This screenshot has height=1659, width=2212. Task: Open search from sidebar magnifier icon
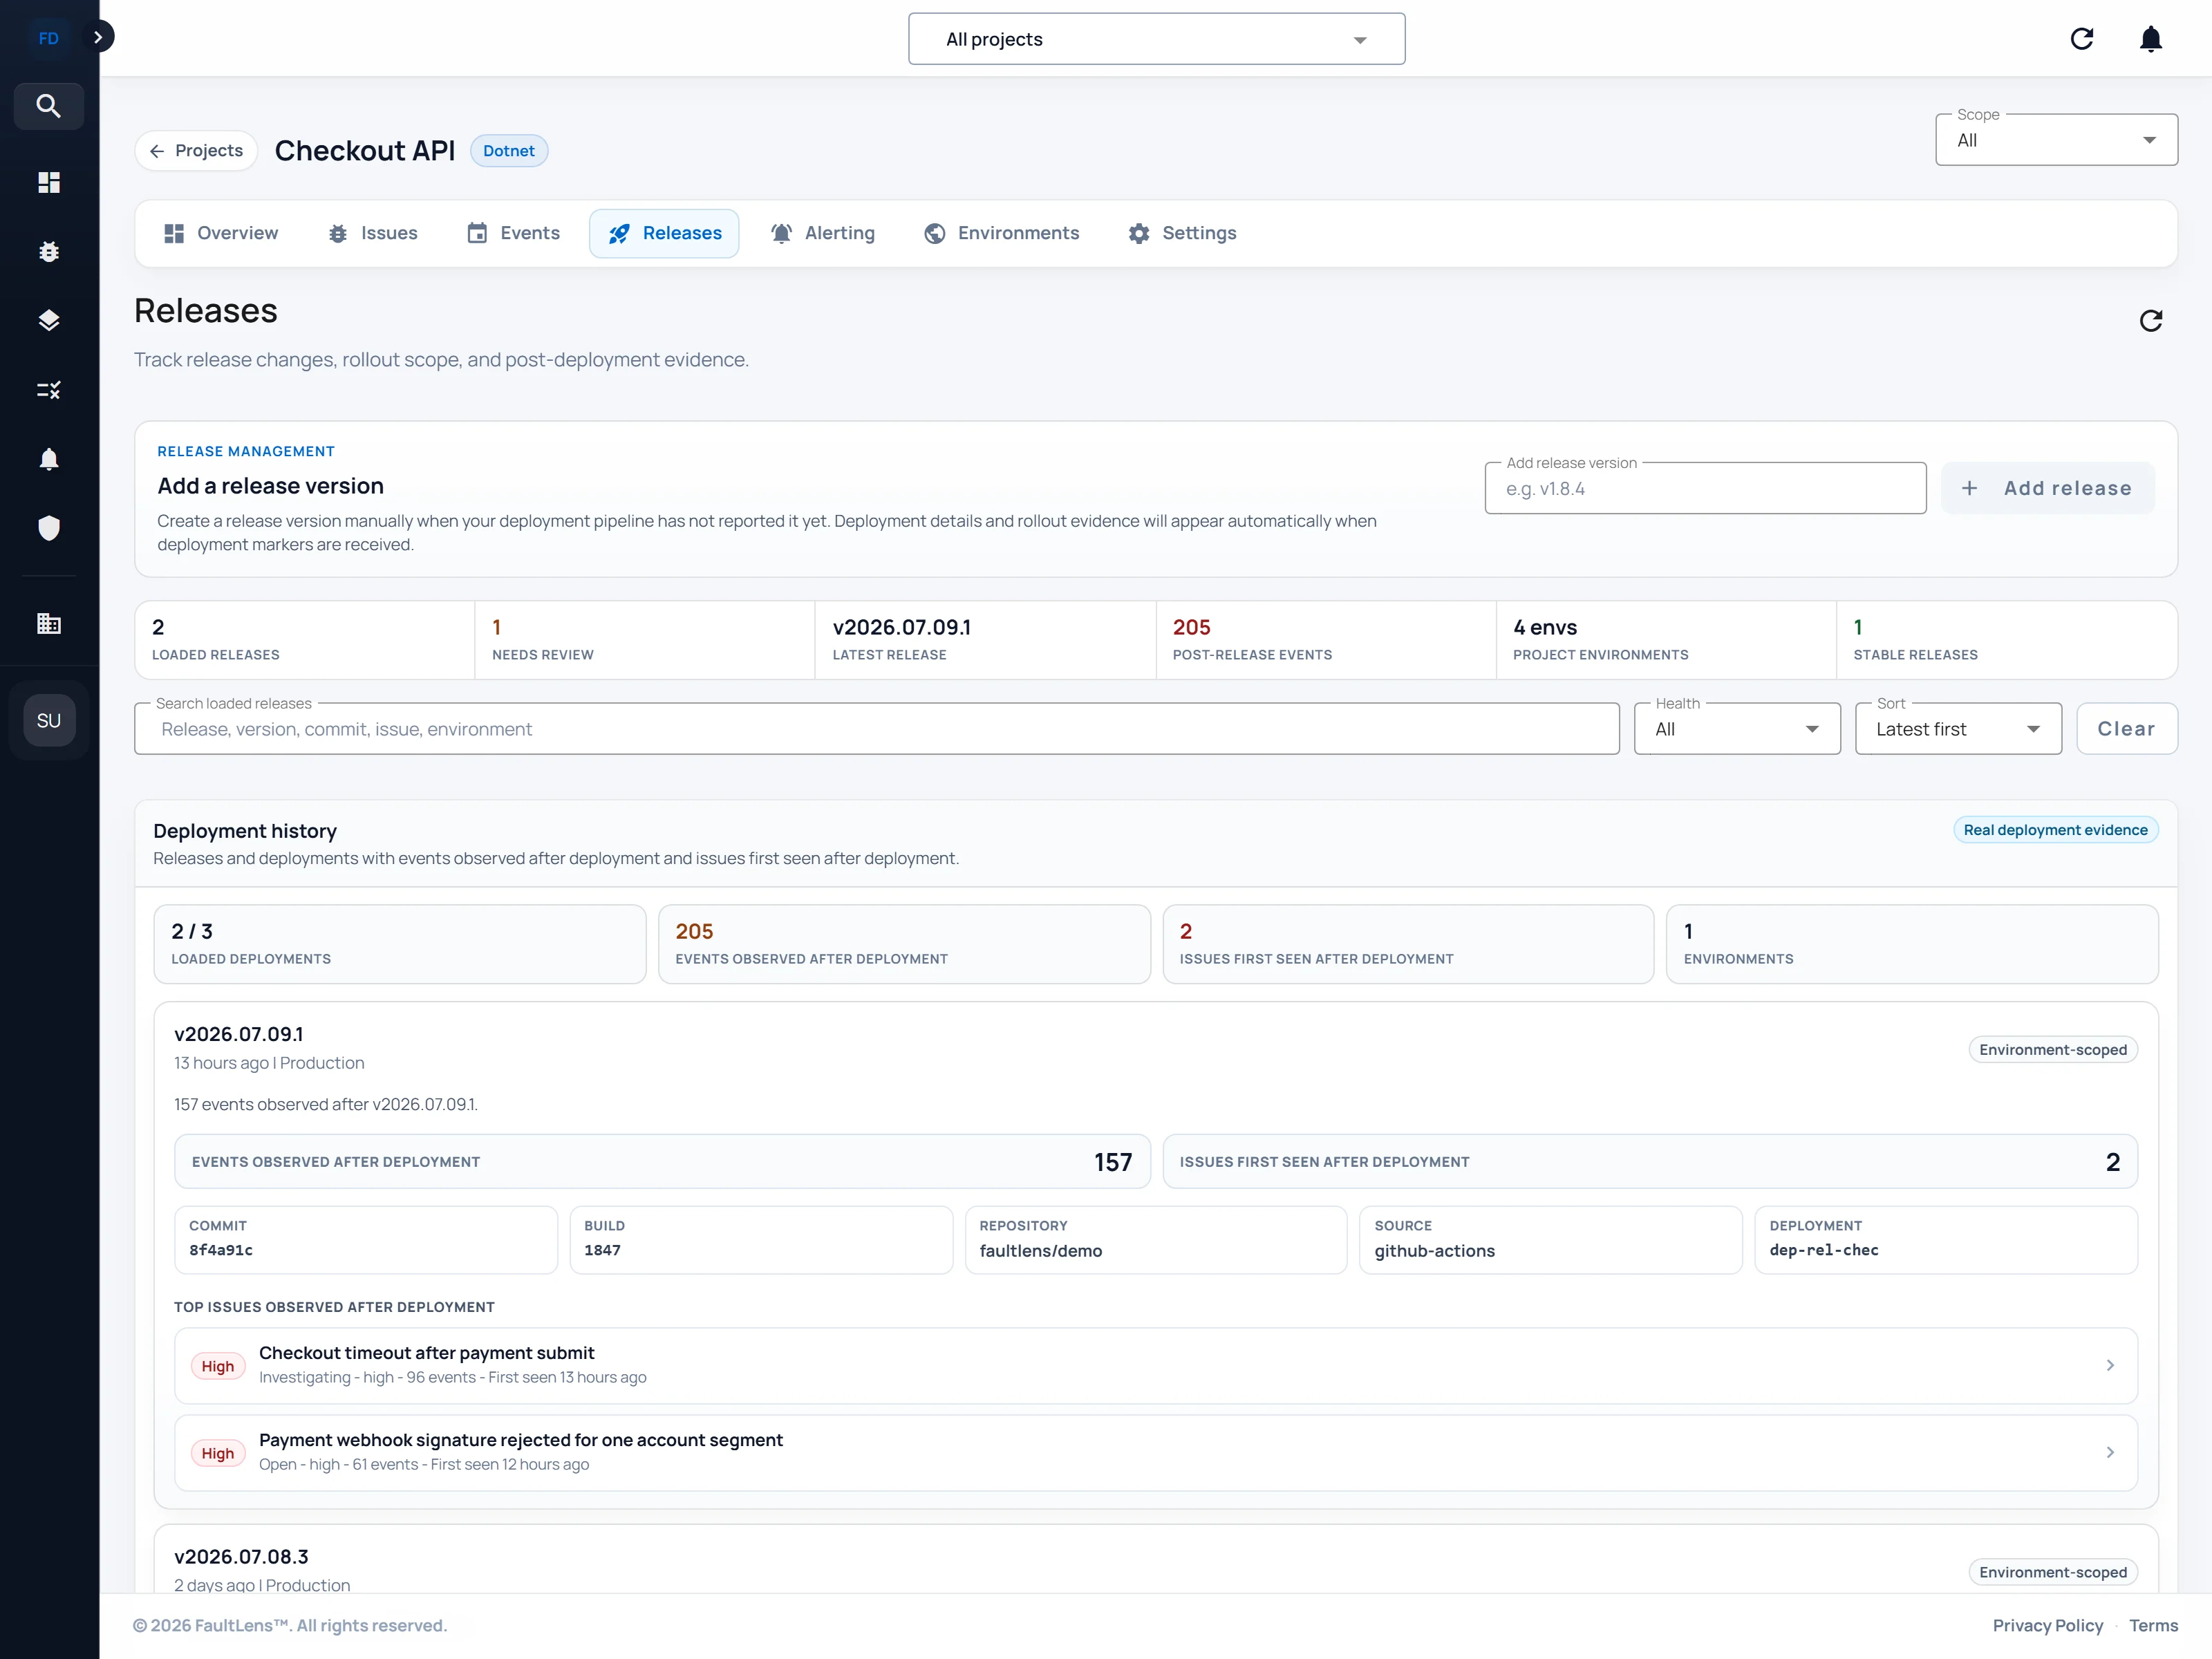coord(48,106)
